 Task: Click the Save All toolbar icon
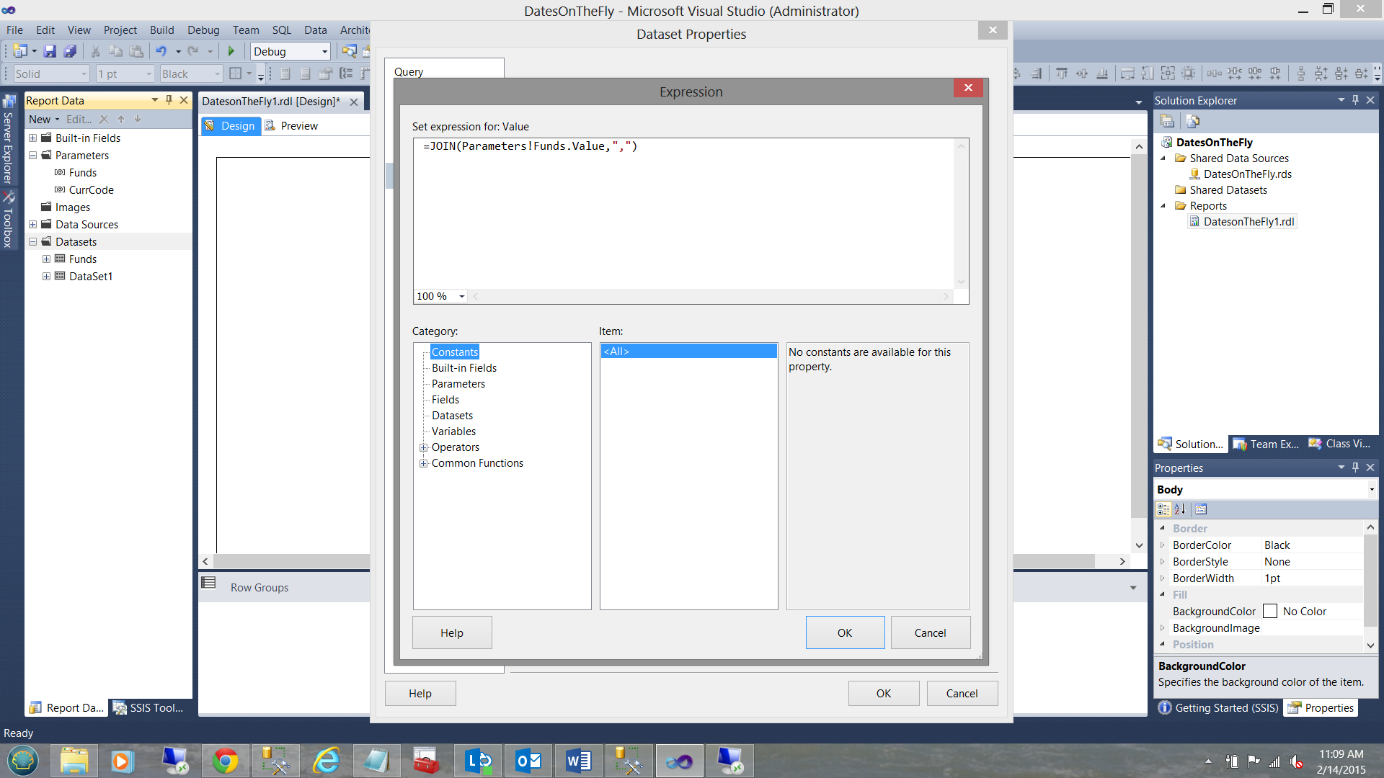(x=70, y=51)
